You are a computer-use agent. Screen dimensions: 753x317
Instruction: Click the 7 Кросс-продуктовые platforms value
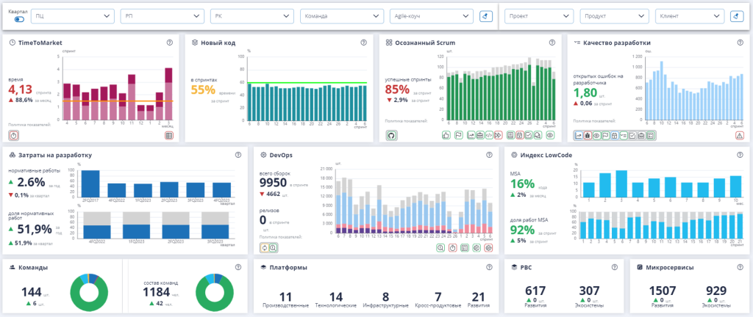438,297
